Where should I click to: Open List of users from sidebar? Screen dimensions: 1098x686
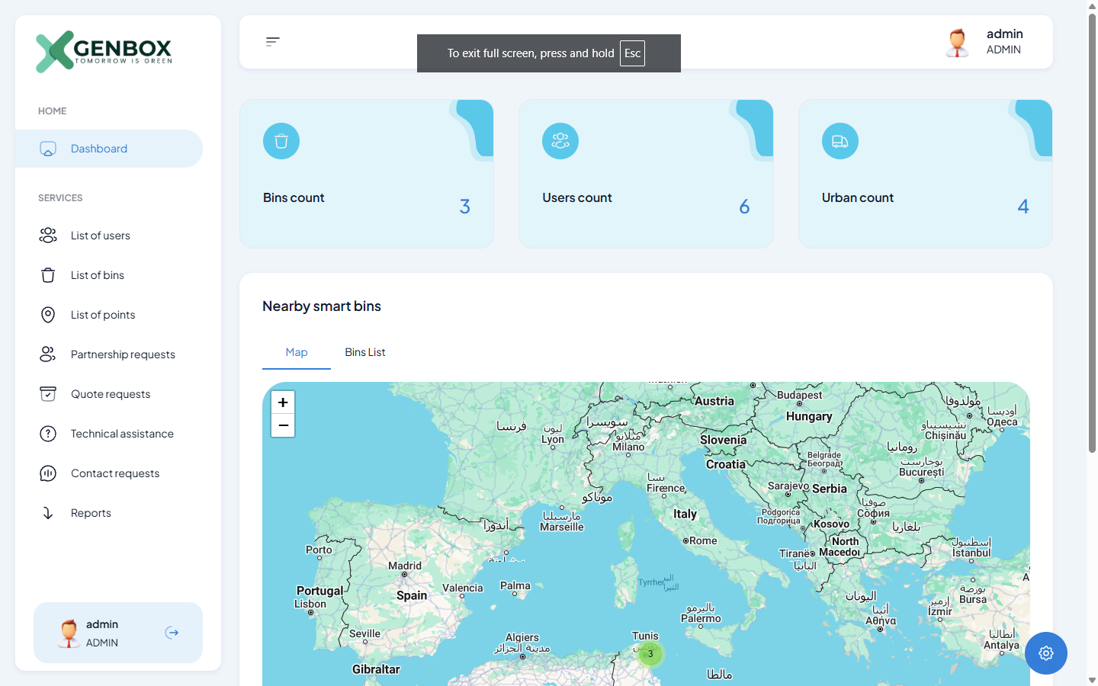100,236
